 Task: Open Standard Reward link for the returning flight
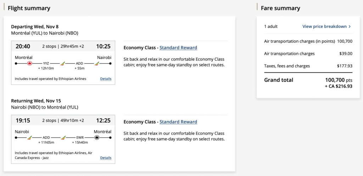[x=178, y=122]
